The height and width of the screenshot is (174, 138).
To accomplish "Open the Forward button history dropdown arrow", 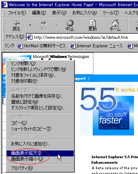I will [57, 25].
